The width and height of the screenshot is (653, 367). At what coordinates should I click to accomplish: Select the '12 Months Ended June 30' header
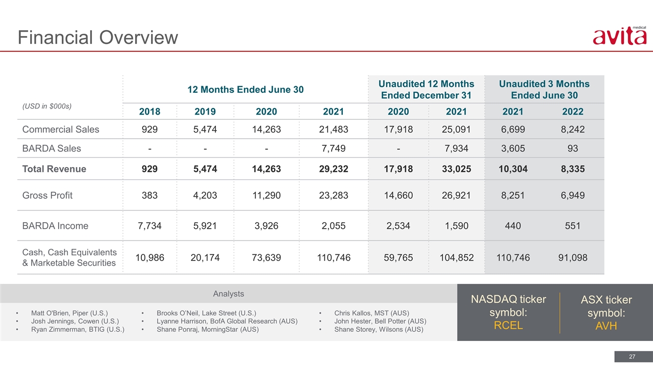tap(246, 90)
